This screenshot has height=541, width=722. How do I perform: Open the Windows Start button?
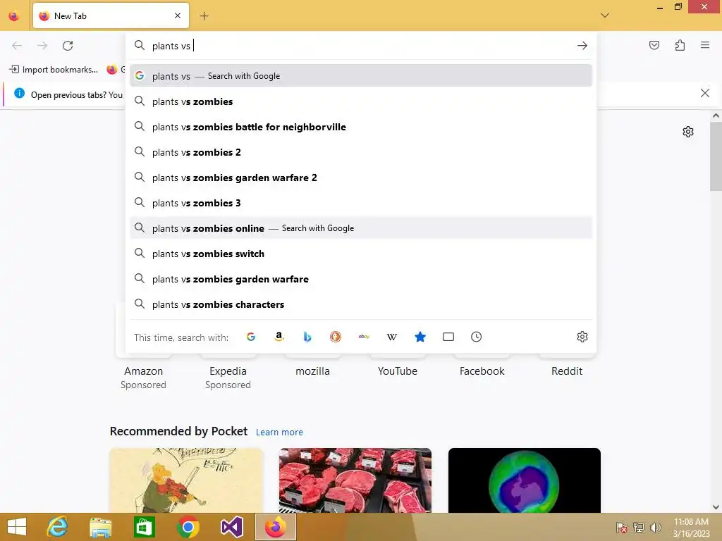click(17, 527)
